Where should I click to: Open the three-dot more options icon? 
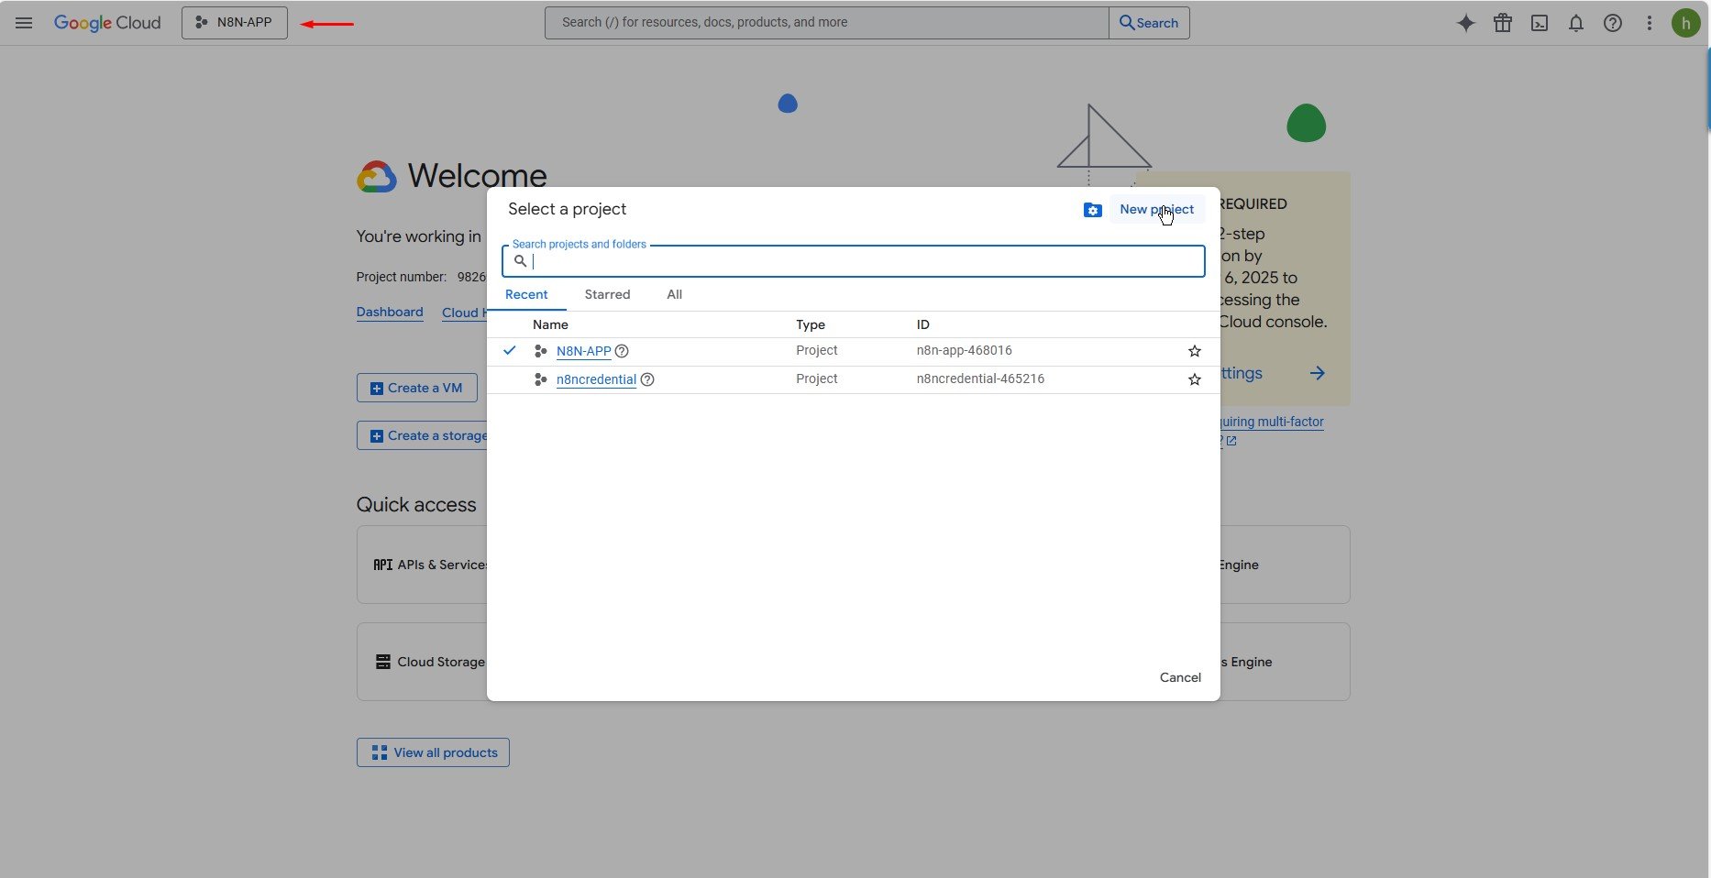pos(1649,22)
